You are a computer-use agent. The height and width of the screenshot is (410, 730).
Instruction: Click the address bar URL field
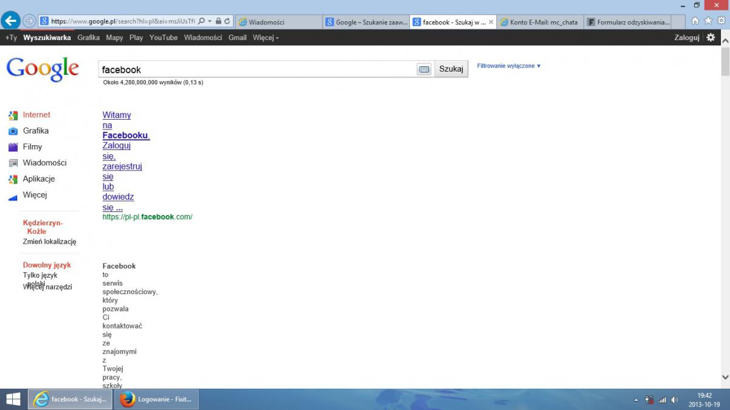[x=122, y=21]
